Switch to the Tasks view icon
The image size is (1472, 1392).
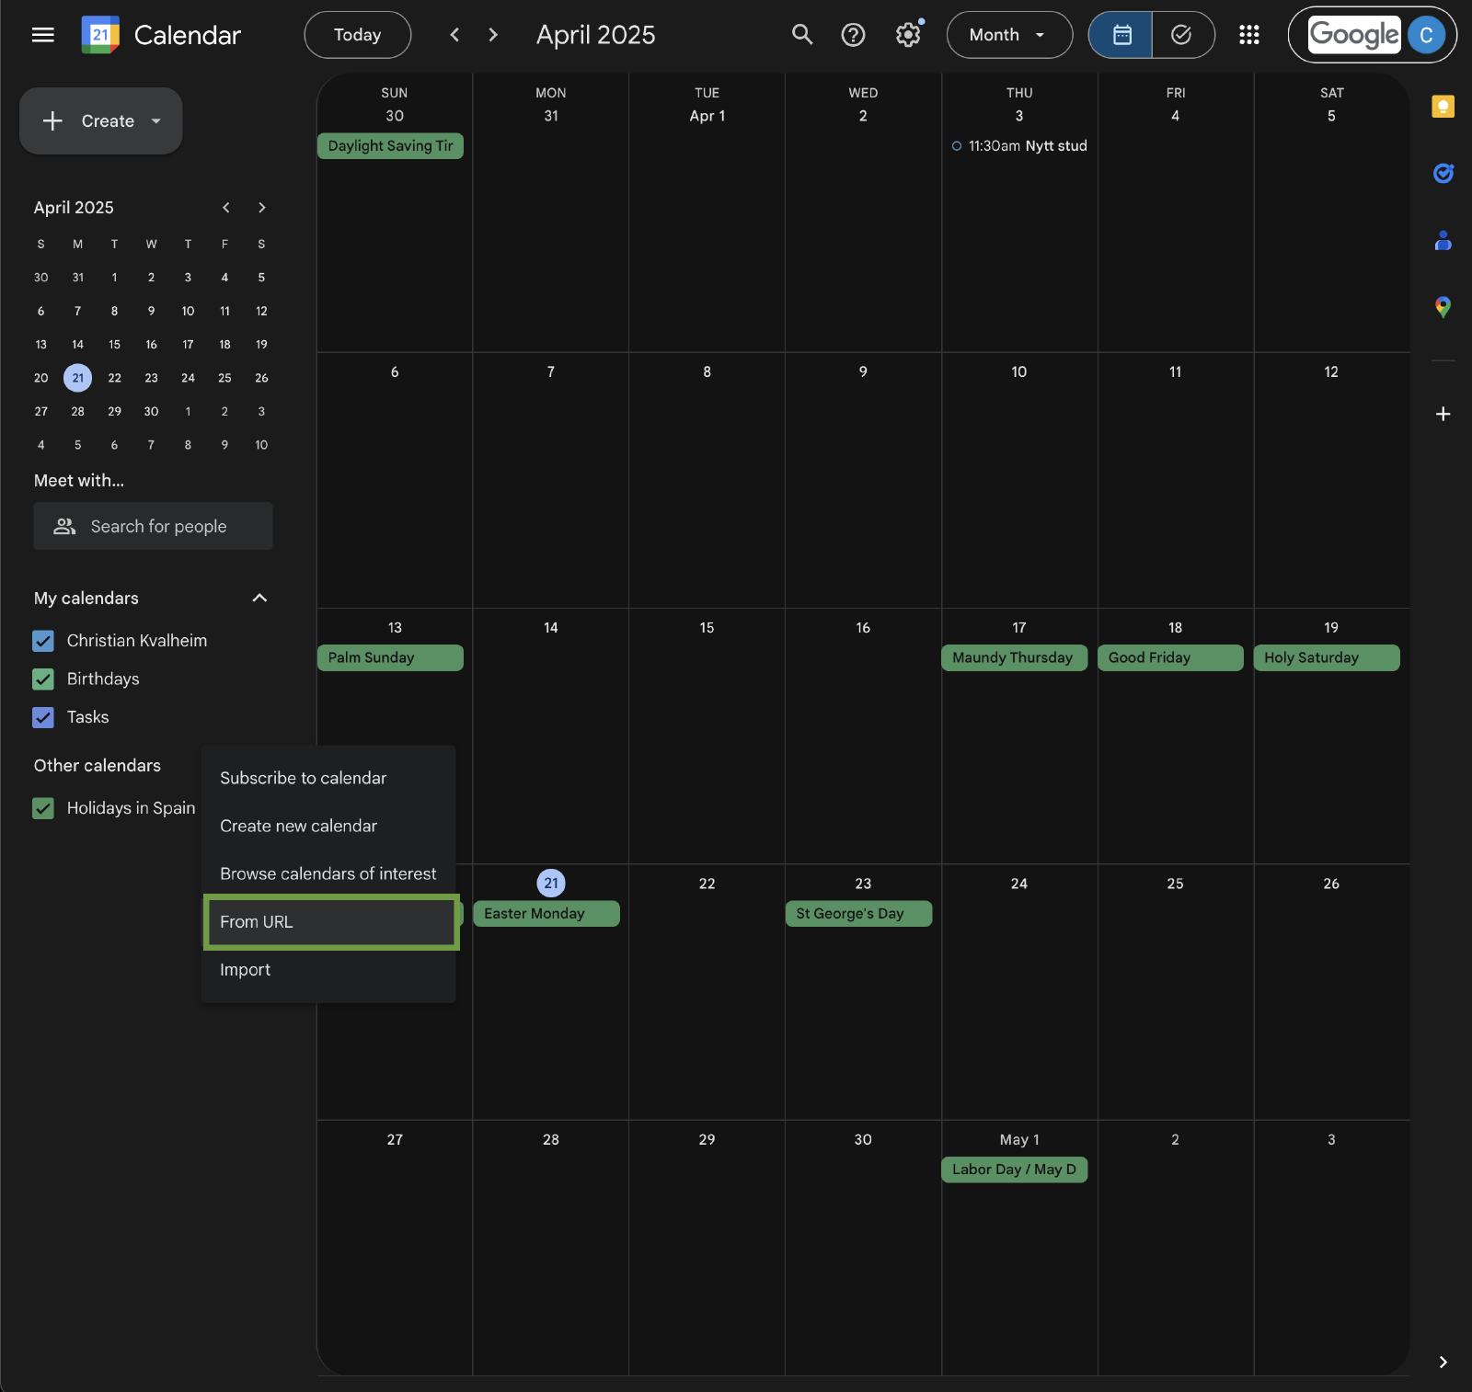[x=1181, y=35]
